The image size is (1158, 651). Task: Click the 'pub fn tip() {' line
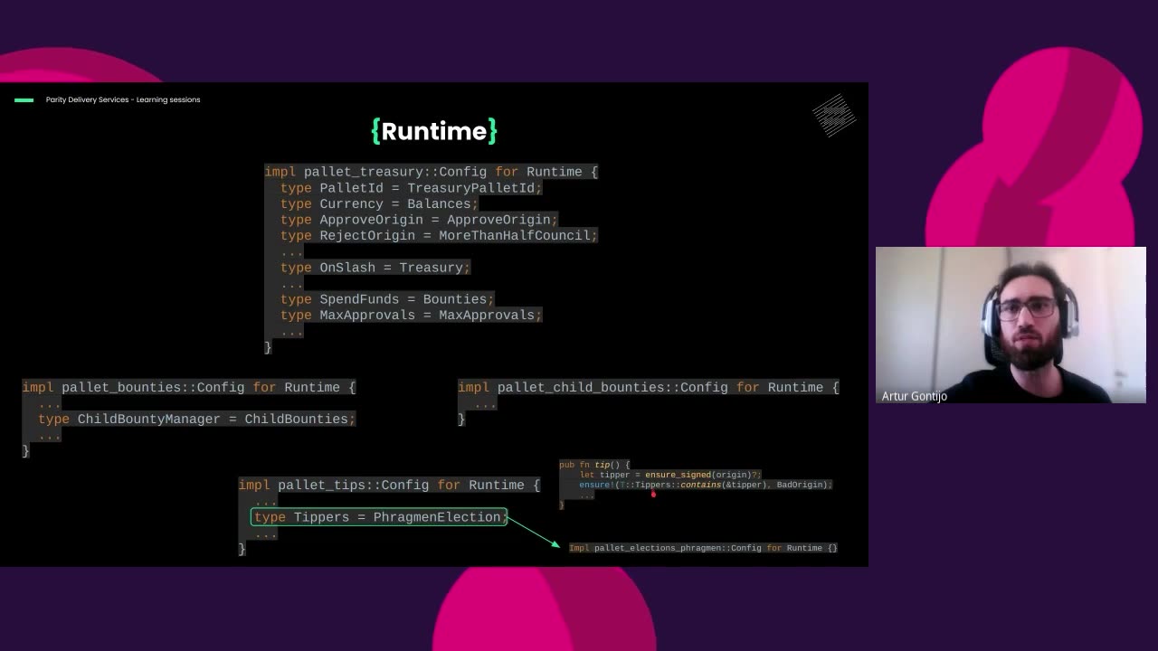click(x=594, y=465)
